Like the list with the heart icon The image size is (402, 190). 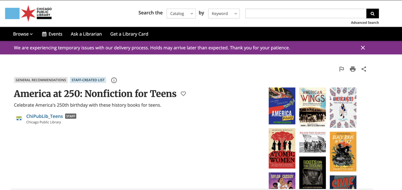pyautogui.click(x=183, y=94)
